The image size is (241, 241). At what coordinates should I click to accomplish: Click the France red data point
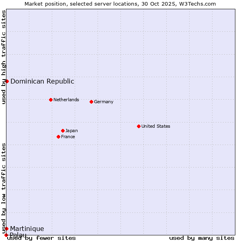[x=59, y=137]
